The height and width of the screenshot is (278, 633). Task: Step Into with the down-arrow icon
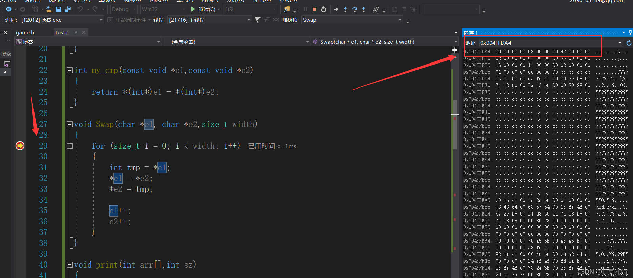point(345,9)
